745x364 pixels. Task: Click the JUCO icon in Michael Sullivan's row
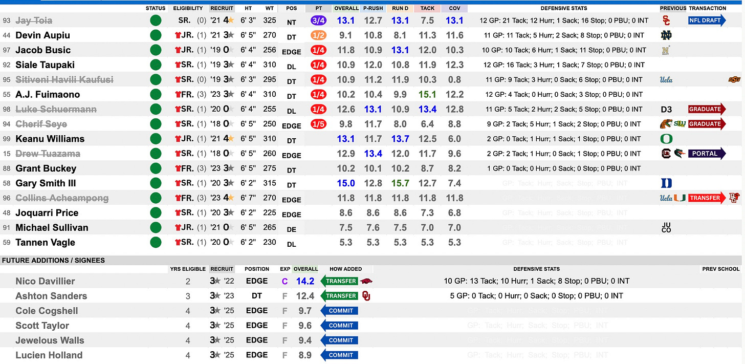[666, 228]
